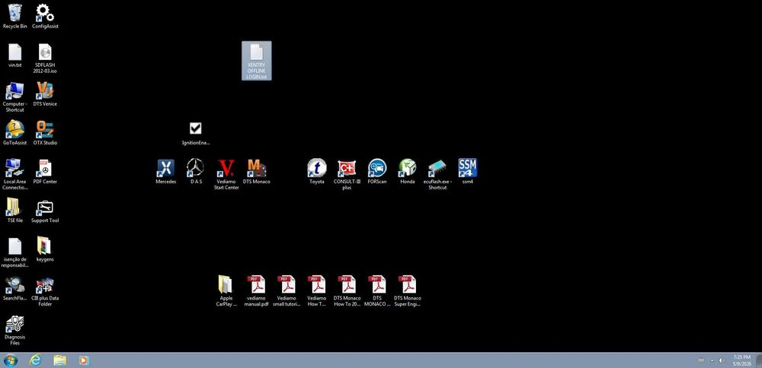The image size is (762, 368).
Task: Click the volume speaker tray icon
Action: click(x=722, y=360)
